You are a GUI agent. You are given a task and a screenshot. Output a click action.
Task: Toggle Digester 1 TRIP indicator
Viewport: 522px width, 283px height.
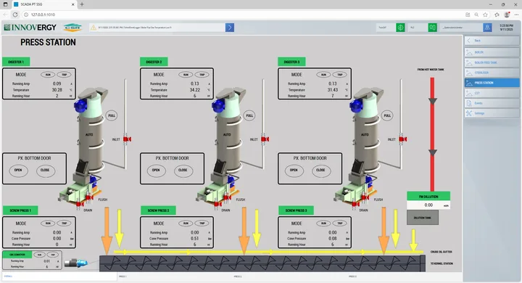click(65, 75)
